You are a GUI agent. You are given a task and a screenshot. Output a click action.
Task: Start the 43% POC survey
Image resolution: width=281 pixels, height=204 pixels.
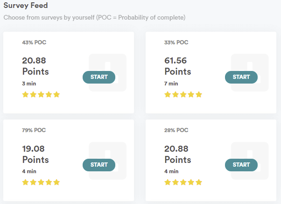[x=99, y=77]
